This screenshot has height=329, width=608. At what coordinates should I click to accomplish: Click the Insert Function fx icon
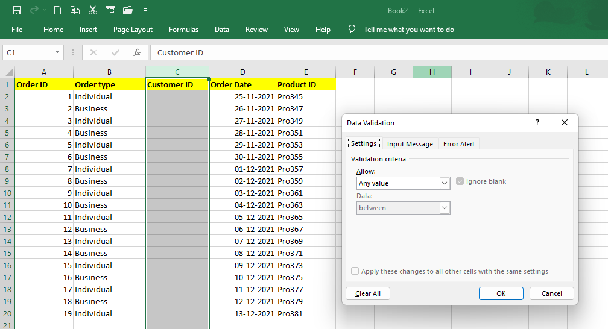pyautogui.click(x=137, y=52)
